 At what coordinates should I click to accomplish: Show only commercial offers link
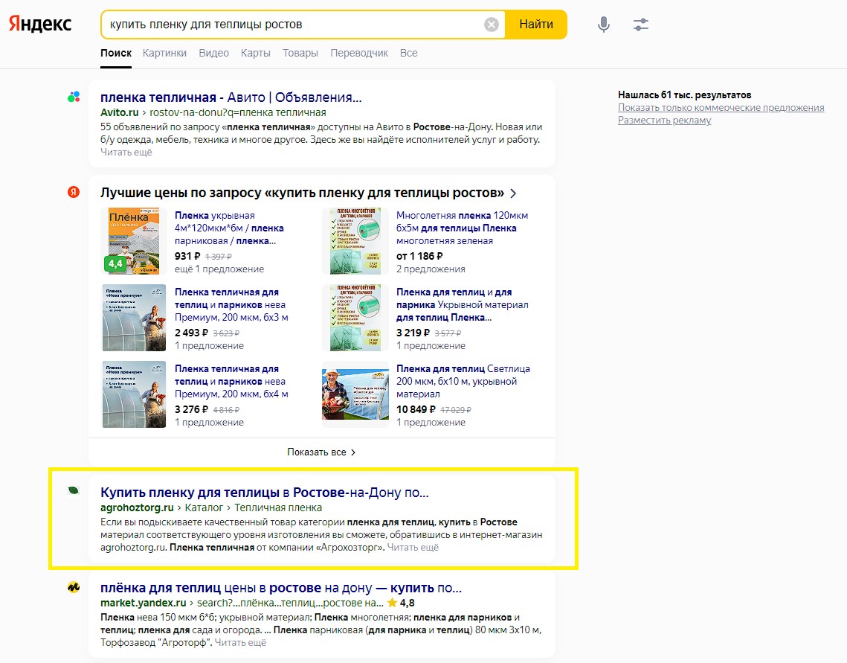[721, 108]
